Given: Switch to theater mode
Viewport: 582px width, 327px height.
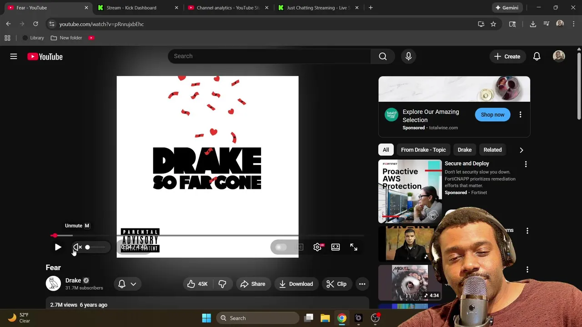Looking at the screenshot, I should [x=336, y=247].
